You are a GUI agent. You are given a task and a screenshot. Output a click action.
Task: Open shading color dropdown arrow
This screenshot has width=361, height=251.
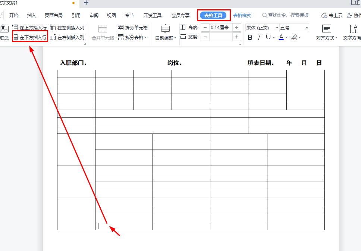point(299,37)
